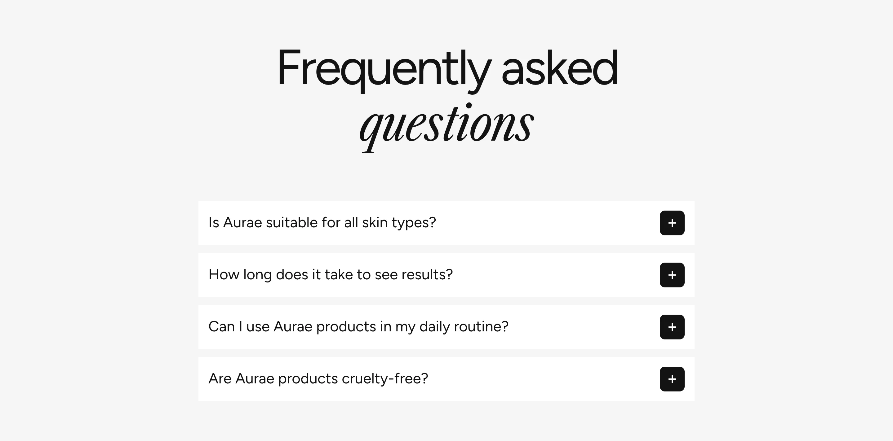Toggle the black square button in the third FAQ row
The height and width of the screenshot is (441, 893).
click(x=672, y=327)
